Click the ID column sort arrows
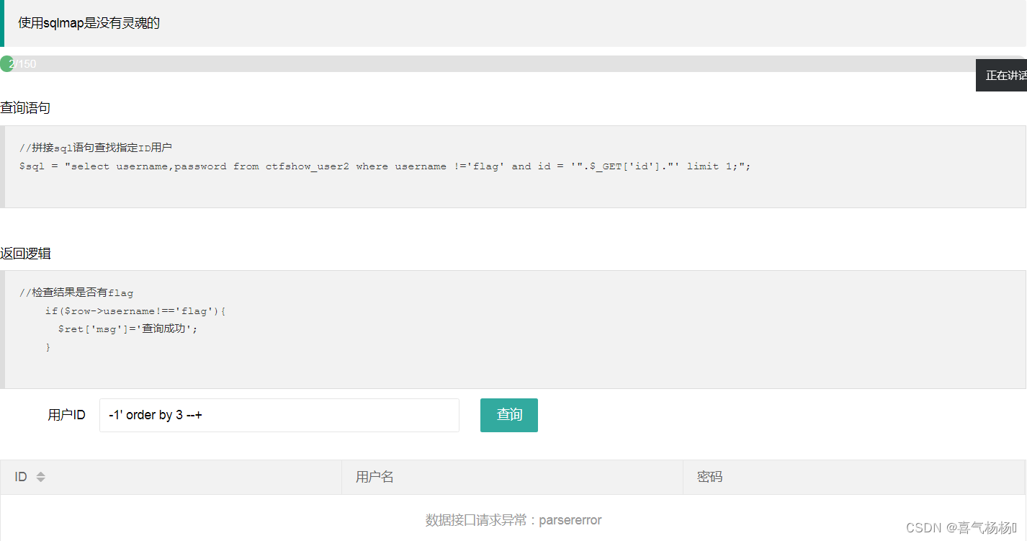Screen dimensions: 1027x541 pyautogui.click(x=41, y=477)
